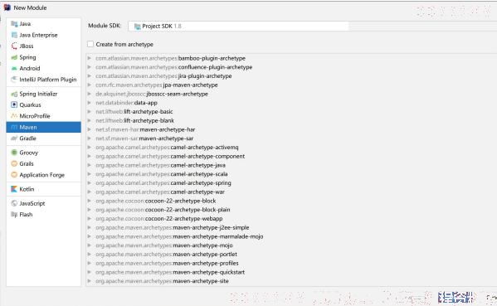Click the Flash module icon
497x306 pixels.
click(x=14, y=215)
